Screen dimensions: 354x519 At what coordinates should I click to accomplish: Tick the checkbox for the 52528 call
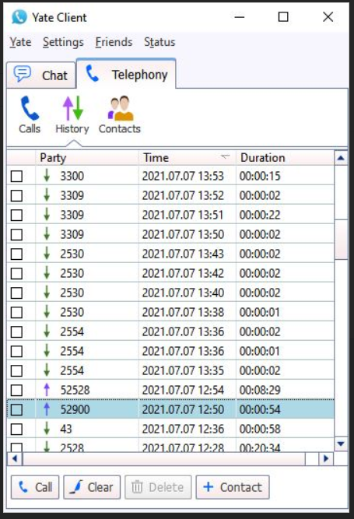click(16, 391)
